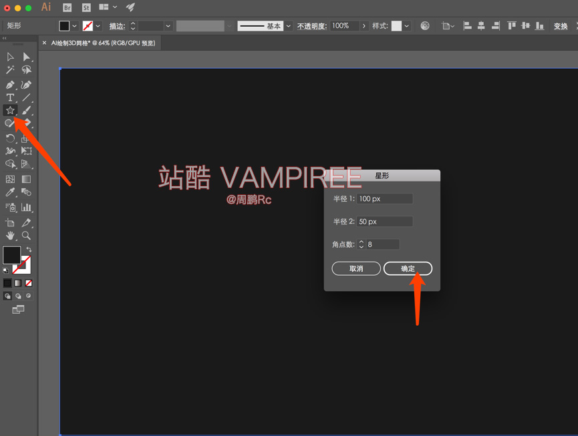Swap fill and stroke colors

click(29, 249)
